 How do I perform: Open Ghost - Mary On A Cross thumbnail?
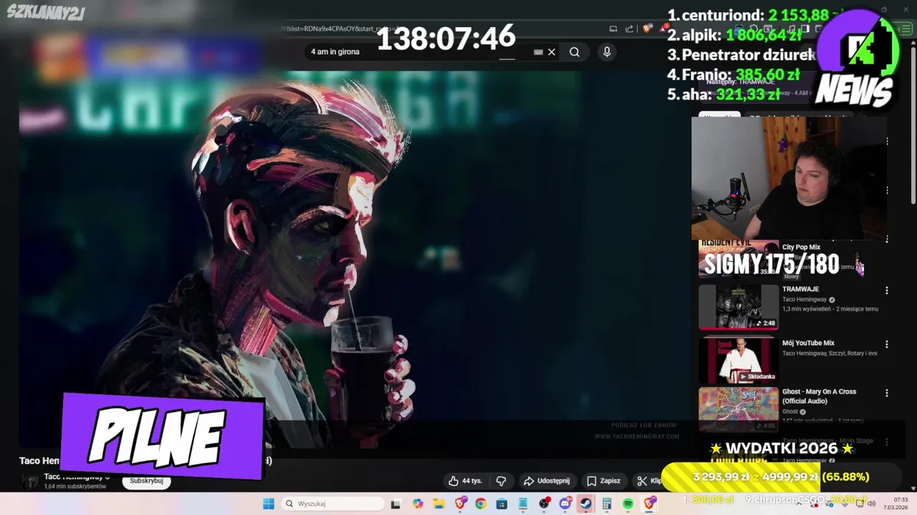(739, 409)
